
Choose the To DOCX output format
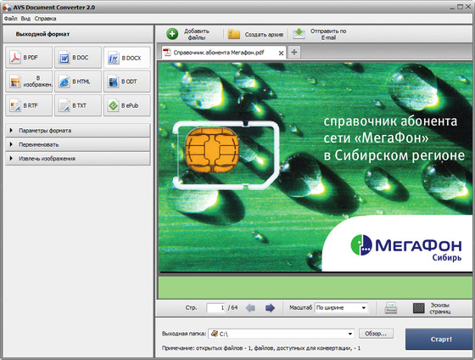(x=127, y=58)
